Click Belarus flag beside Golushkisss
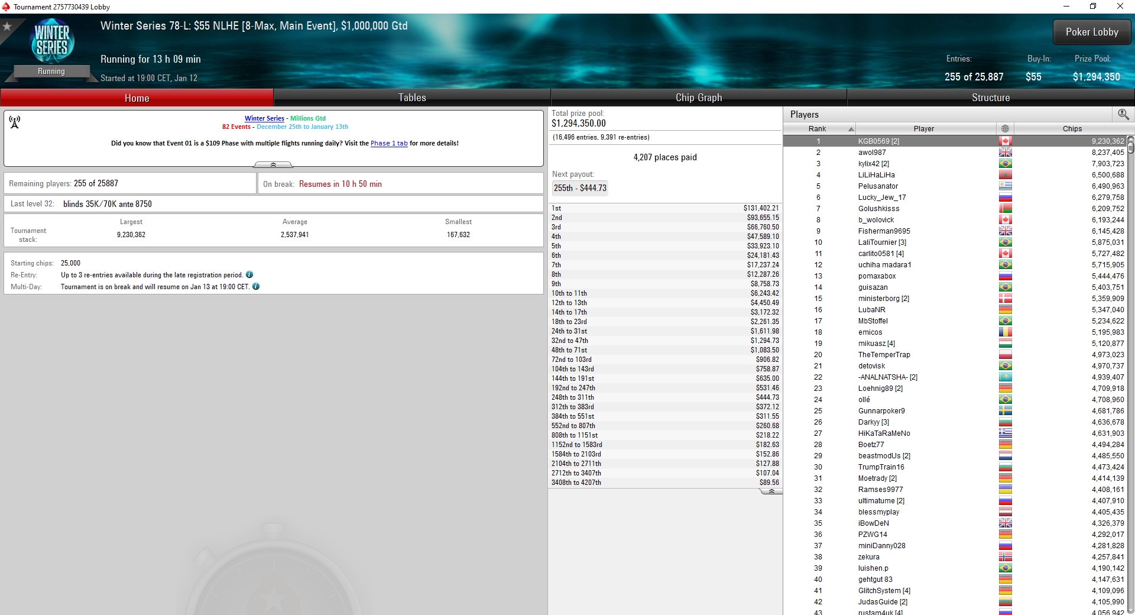Screen dimensions: 1135x615 (1005, 209)
